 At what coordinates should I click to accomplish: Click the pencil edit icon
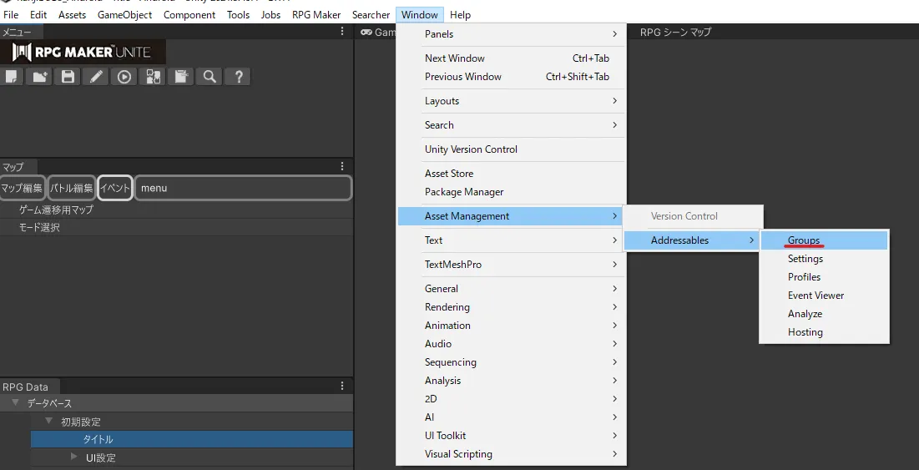[x=95, y=77]
